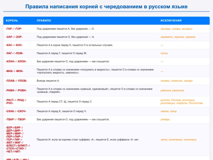Click the exceptions 'скачок, скачу'

(x=168, y=111)
